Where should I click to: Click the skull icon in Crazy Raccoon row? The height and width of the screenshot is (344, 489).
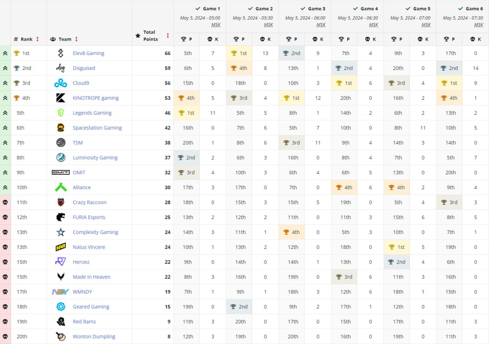(5, 202)
